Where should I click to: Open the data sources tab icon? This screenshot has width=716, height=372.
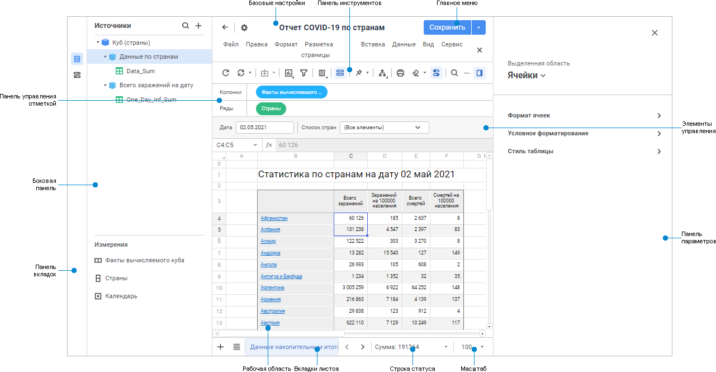(77, 59)
